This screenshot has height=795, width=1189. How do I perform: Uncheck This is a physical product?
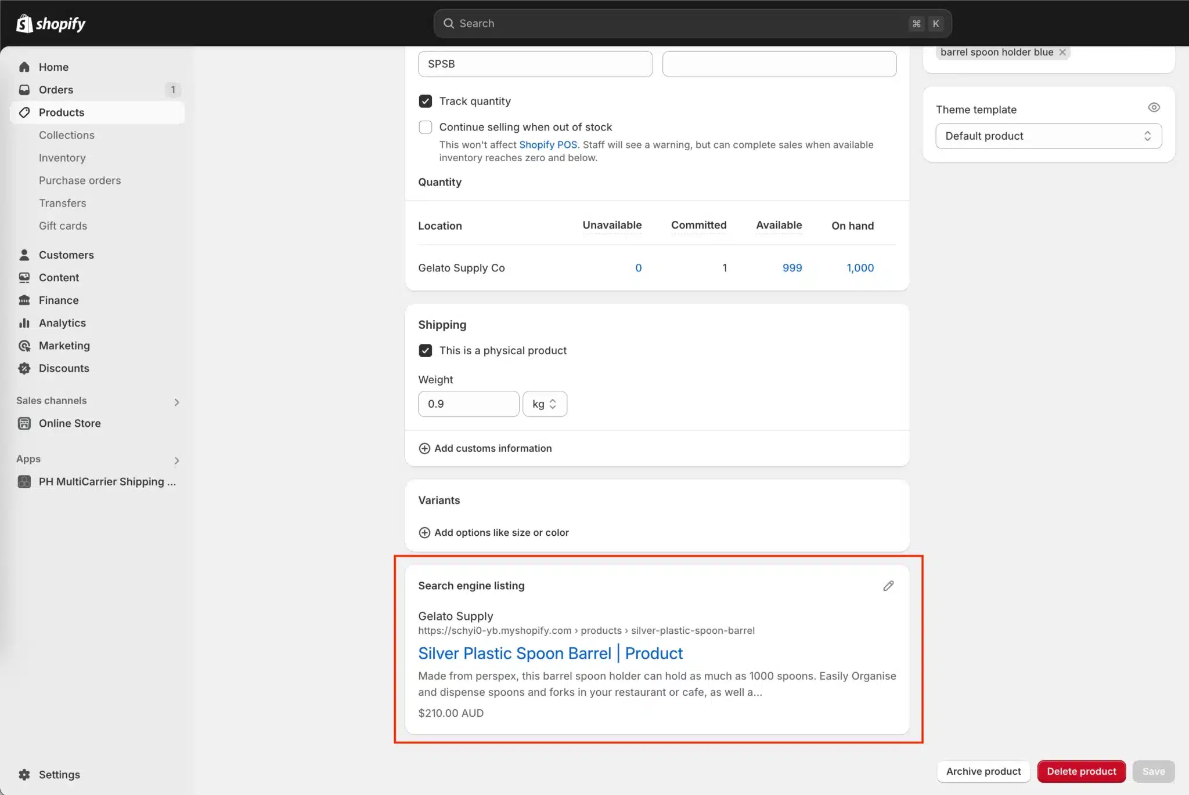[426, 350]
